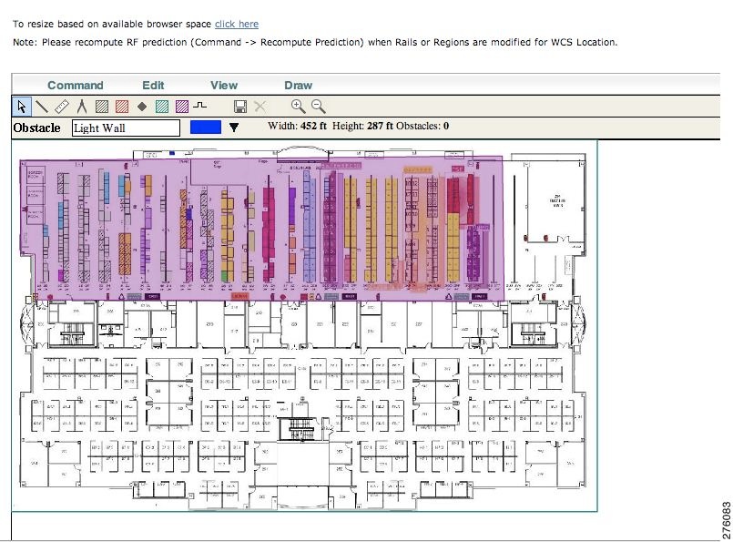Zoom in on the floor map
This screenshot has height=542, width=733.
295,106
